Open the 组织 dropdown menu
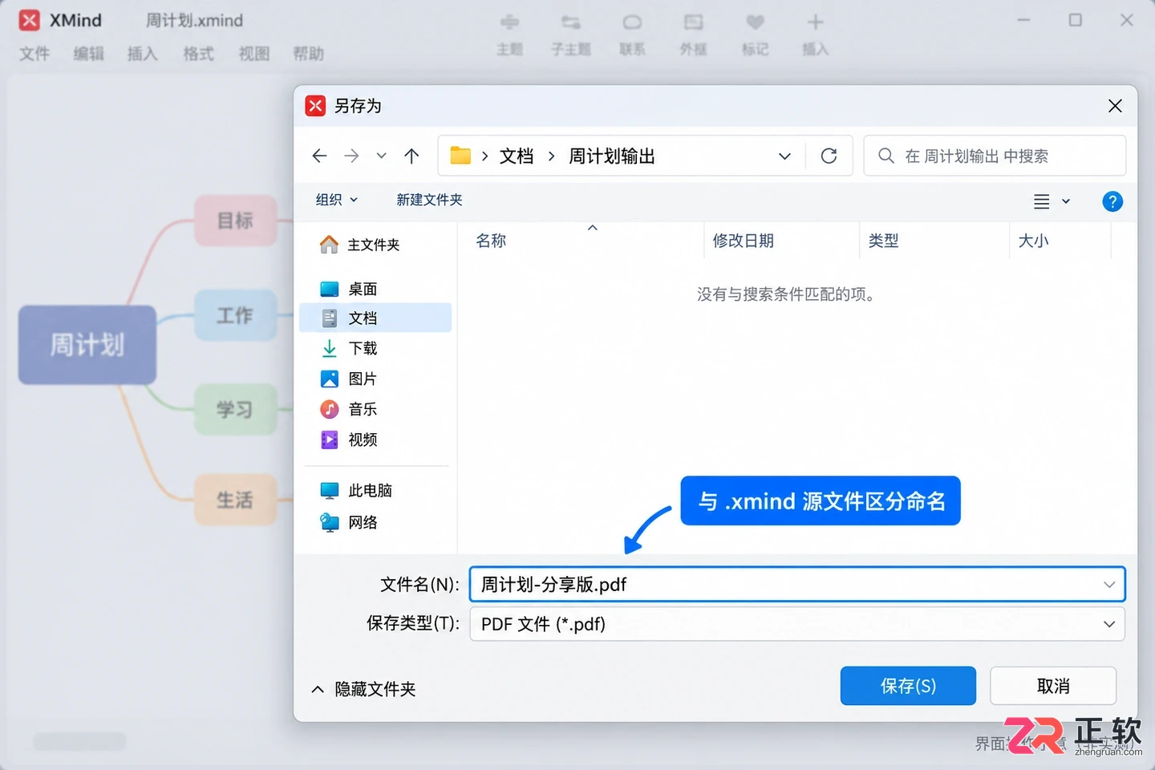The image size is (1155, 770). (x=337, y=200)
